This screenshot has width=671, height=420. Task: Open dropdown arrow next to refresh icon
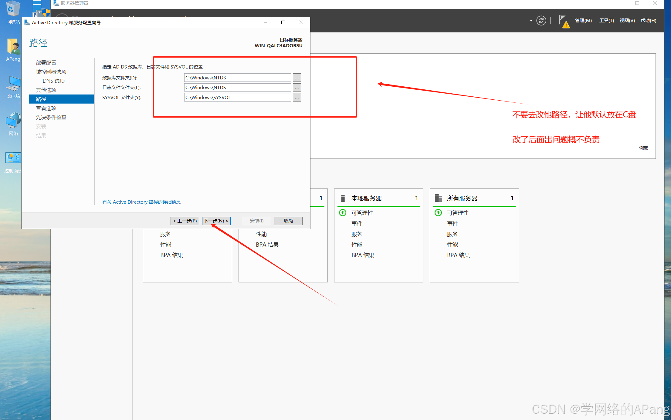pyautogui.click(x=531, y=21)
